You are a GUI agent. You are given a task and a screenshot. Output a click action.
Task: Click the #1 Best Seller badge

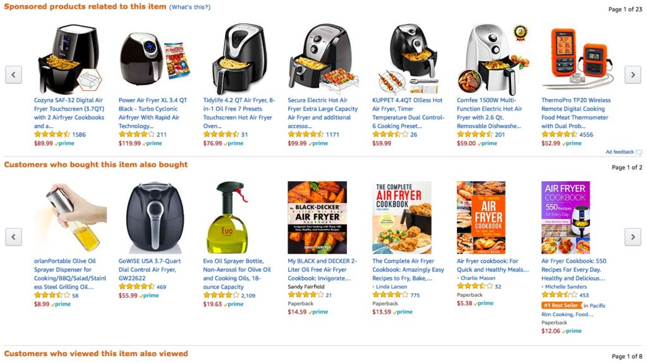[x=561, y=306]
